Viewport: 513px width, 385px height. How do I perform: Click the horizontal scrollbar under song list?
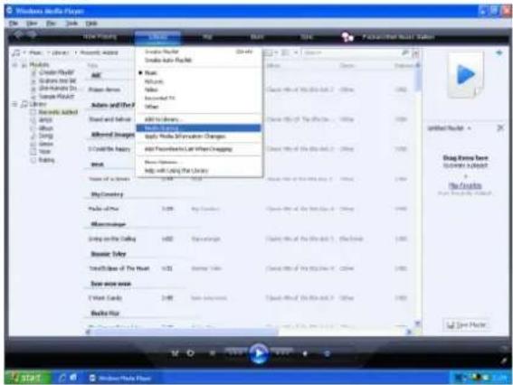(x=248, y=332)
